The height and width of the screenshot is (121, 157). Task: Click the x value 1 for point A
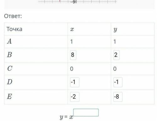tap(72, 41)
